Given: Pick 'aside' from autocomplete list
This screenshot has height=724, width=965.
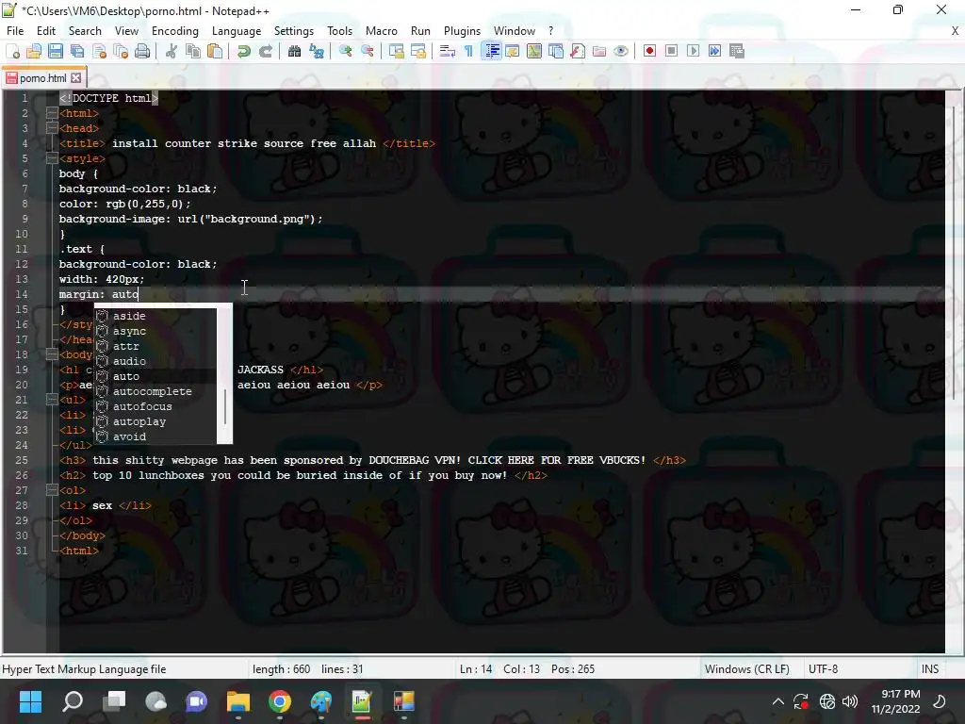Looking at the screenshot, I should (155, 316).
